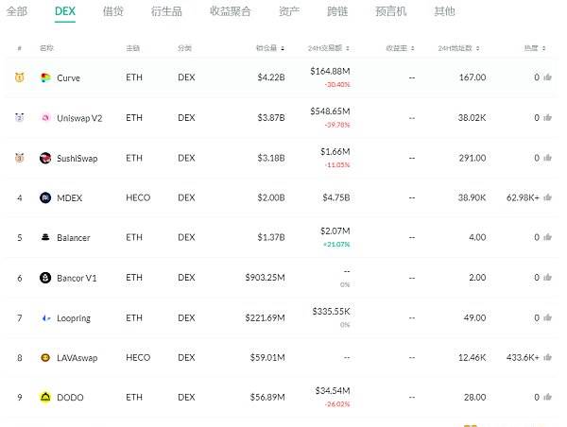This screenshot has width=567, height=427.
Task: Like Uniswap V2 with its thumbs-up icon
Action: coord(547,117)
